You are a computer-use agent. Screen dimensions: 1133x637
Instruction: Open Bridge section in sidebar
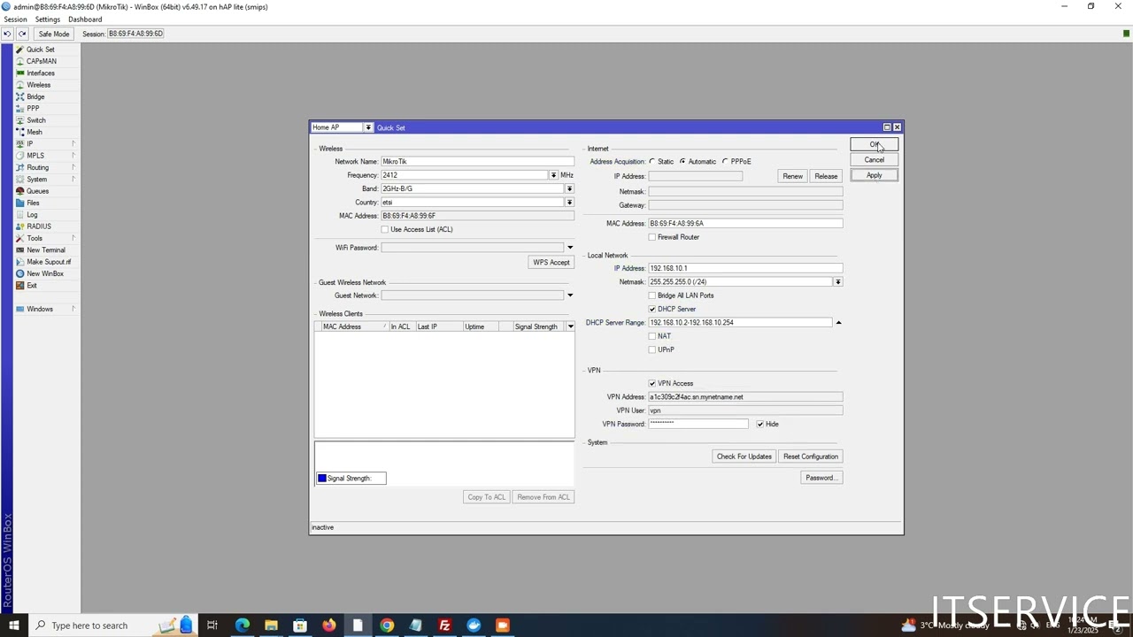pyautogui.click(x=35, y=96)
